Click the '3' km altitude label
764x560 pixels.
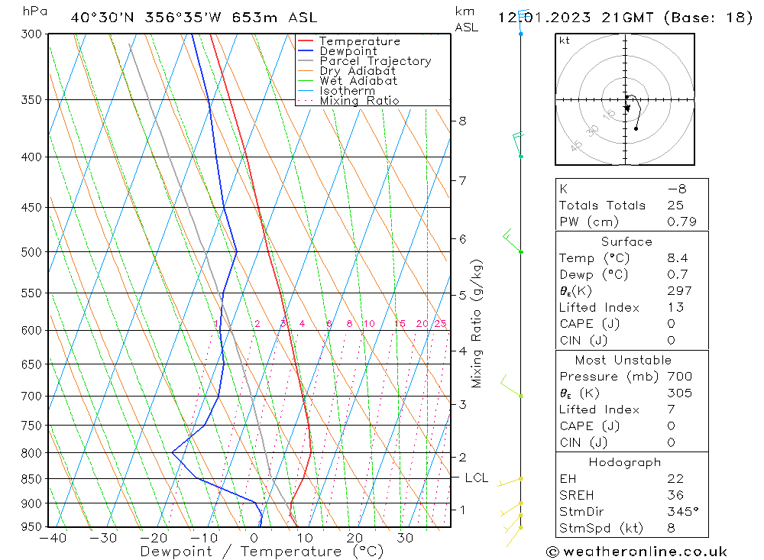click(462, 404)
